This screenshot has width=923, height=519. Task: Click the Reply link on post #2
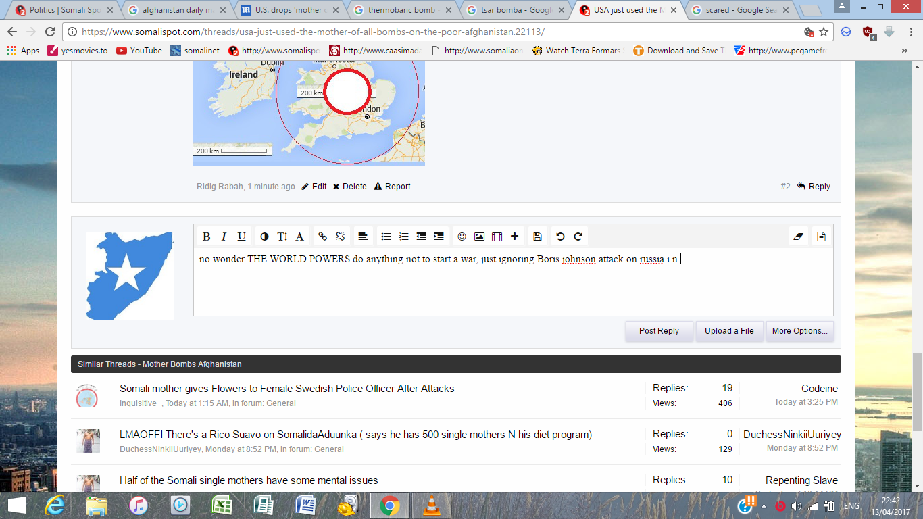tap(814, 187)
